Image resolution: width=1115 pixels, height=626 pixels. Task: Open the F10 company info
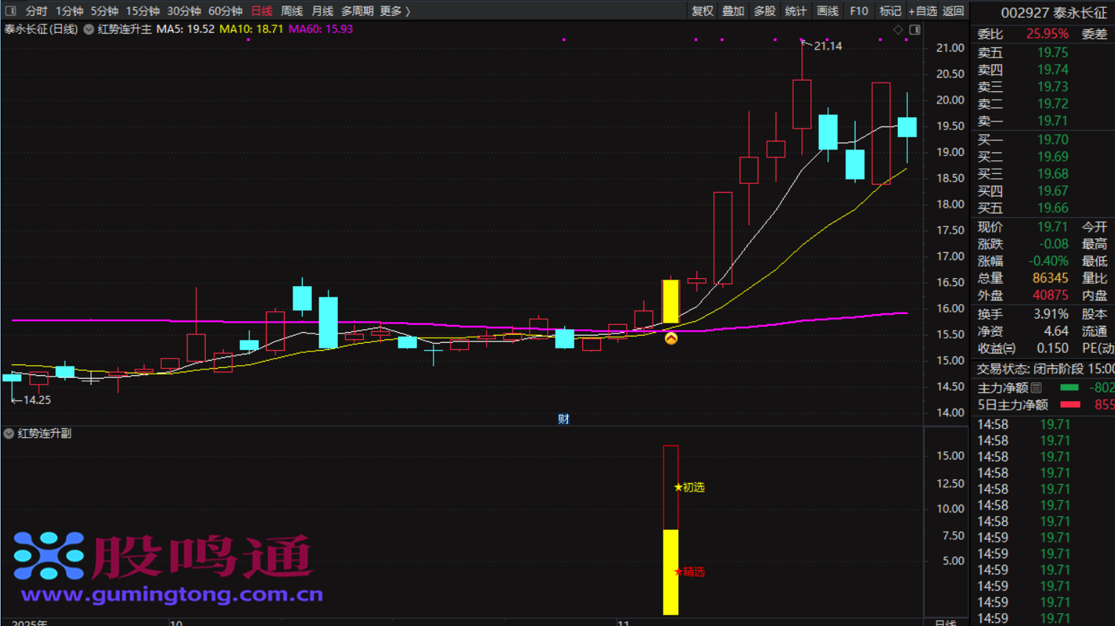tap(858, 11)
